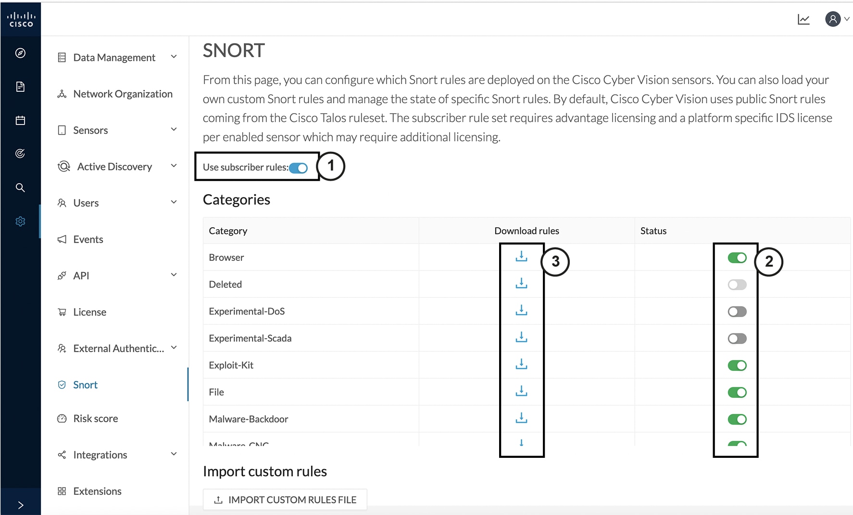Open the search magnifier icon in sidebar
Screen dimensions: 853x515
tap(20, 187)
